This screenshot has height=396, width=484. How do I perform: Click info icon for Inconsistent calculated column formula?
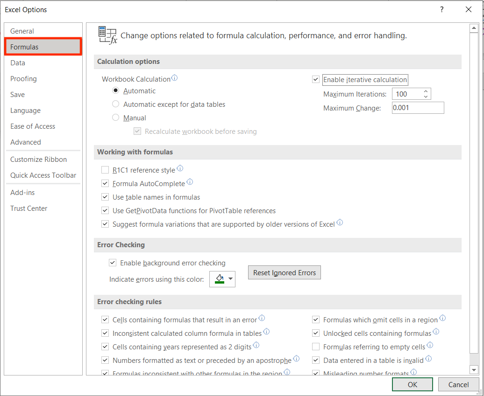266,332
